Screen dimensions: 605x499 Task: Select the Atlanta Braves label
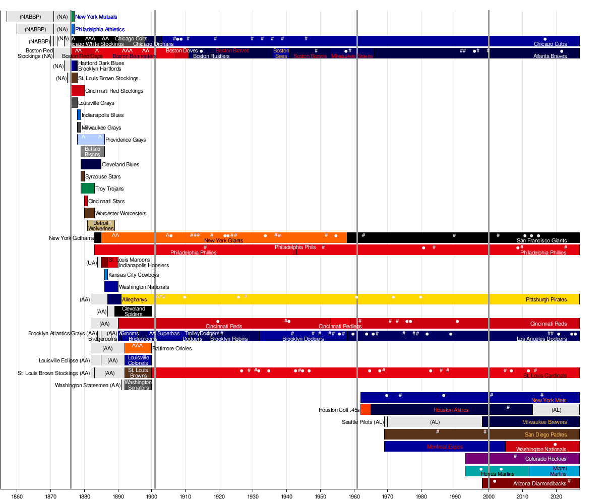click(550, 56)
